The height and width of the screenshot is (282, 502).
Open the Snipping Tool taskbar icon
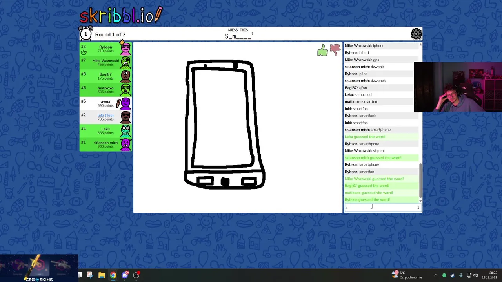(x=90, y=275)
